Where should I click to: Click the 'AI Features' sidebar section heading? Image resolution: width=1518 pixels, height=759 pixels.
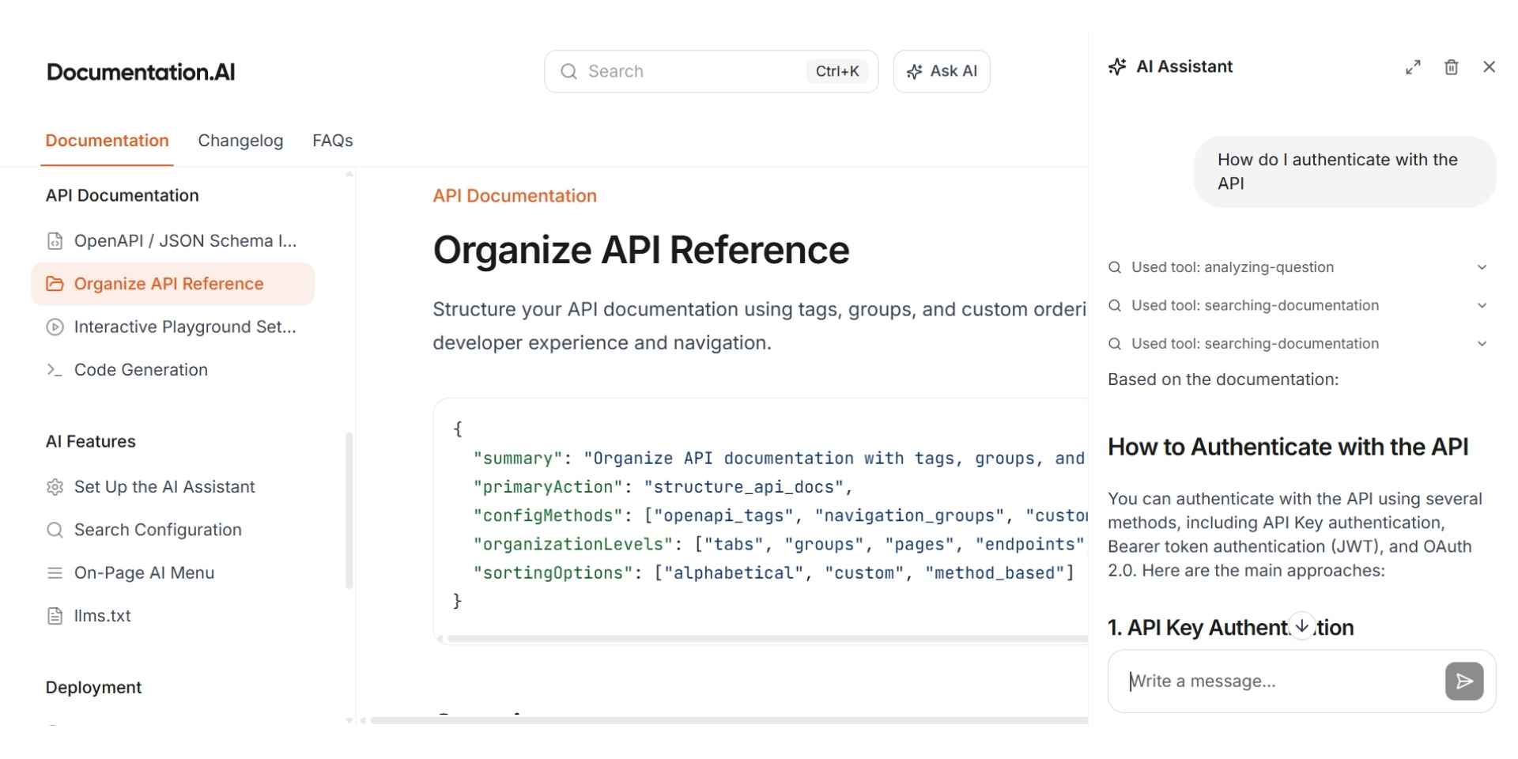coord(91,441)
